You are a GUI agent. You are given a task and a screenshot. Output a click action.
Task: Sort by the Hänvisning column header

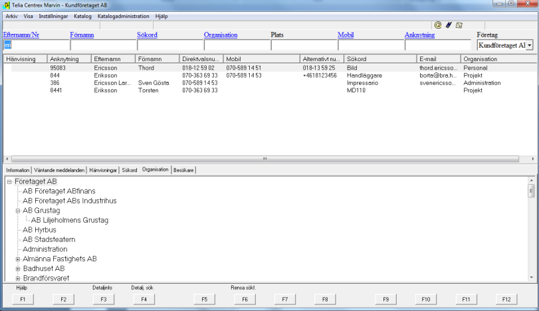click(25, 59)
